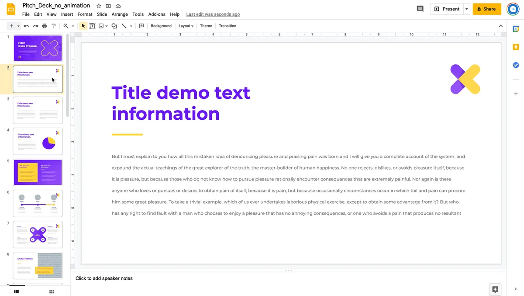Open the Tools menu

pos(138,14)
